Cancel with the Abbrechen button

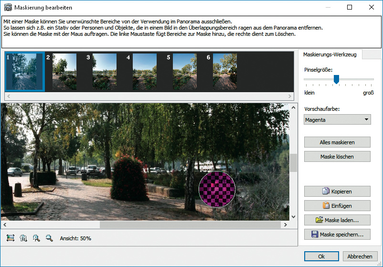(360, 256)
